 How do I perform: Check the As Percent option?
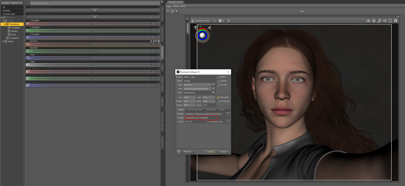[218, 101]
